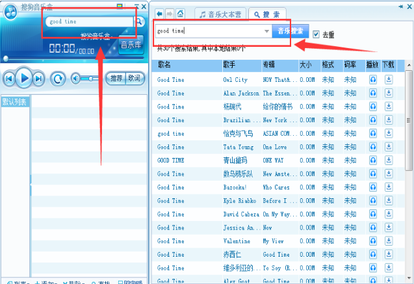The width and height of the screenshot is (414, 284).
Task: Download the 青山黛玛 GOOD TIME
Action: point(389,161)
